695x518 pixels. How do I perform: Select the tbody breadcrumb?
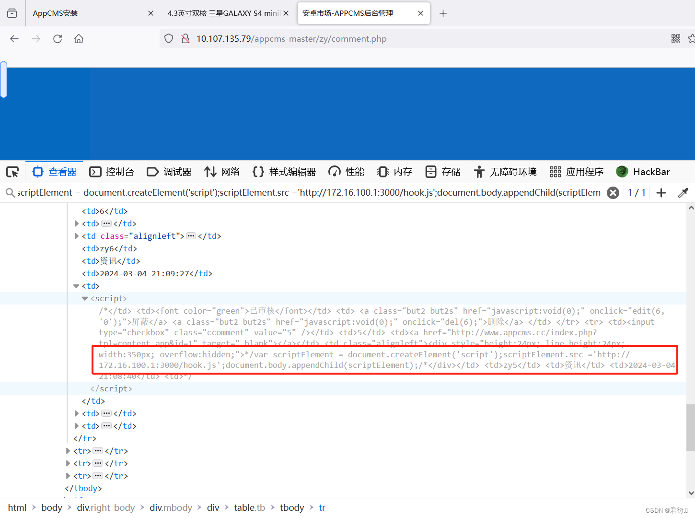292,507
